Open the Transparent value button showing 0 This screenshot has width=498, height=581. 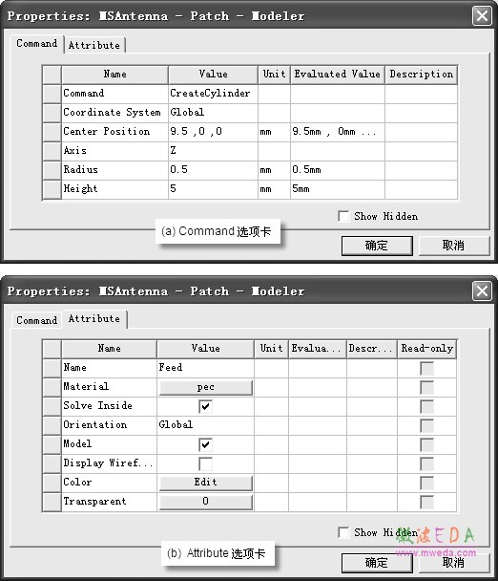[206, 502]
